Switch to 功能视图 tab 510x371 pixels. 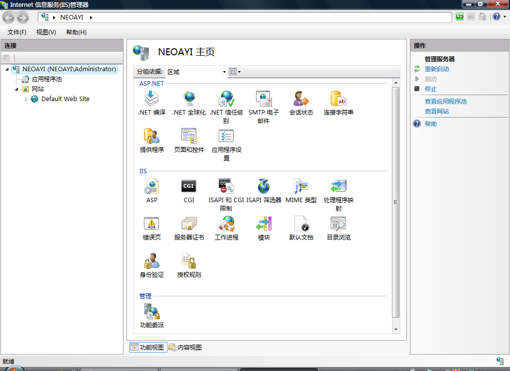[x=148, y=347]
